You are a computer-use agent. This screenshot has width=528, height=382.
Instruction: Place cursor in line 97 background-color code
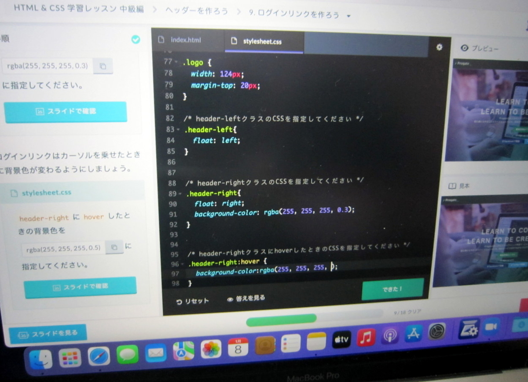pyautogui.click(x=266, y=269)
